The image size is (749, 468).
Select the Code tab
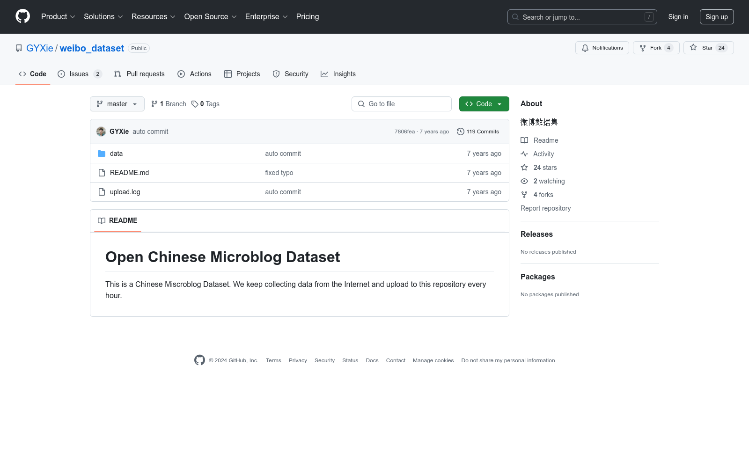(x=33, y=74)
